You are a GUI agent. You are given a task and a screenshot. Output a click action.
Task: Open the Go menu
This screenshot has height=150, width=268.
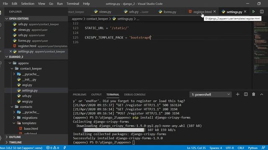51,4
